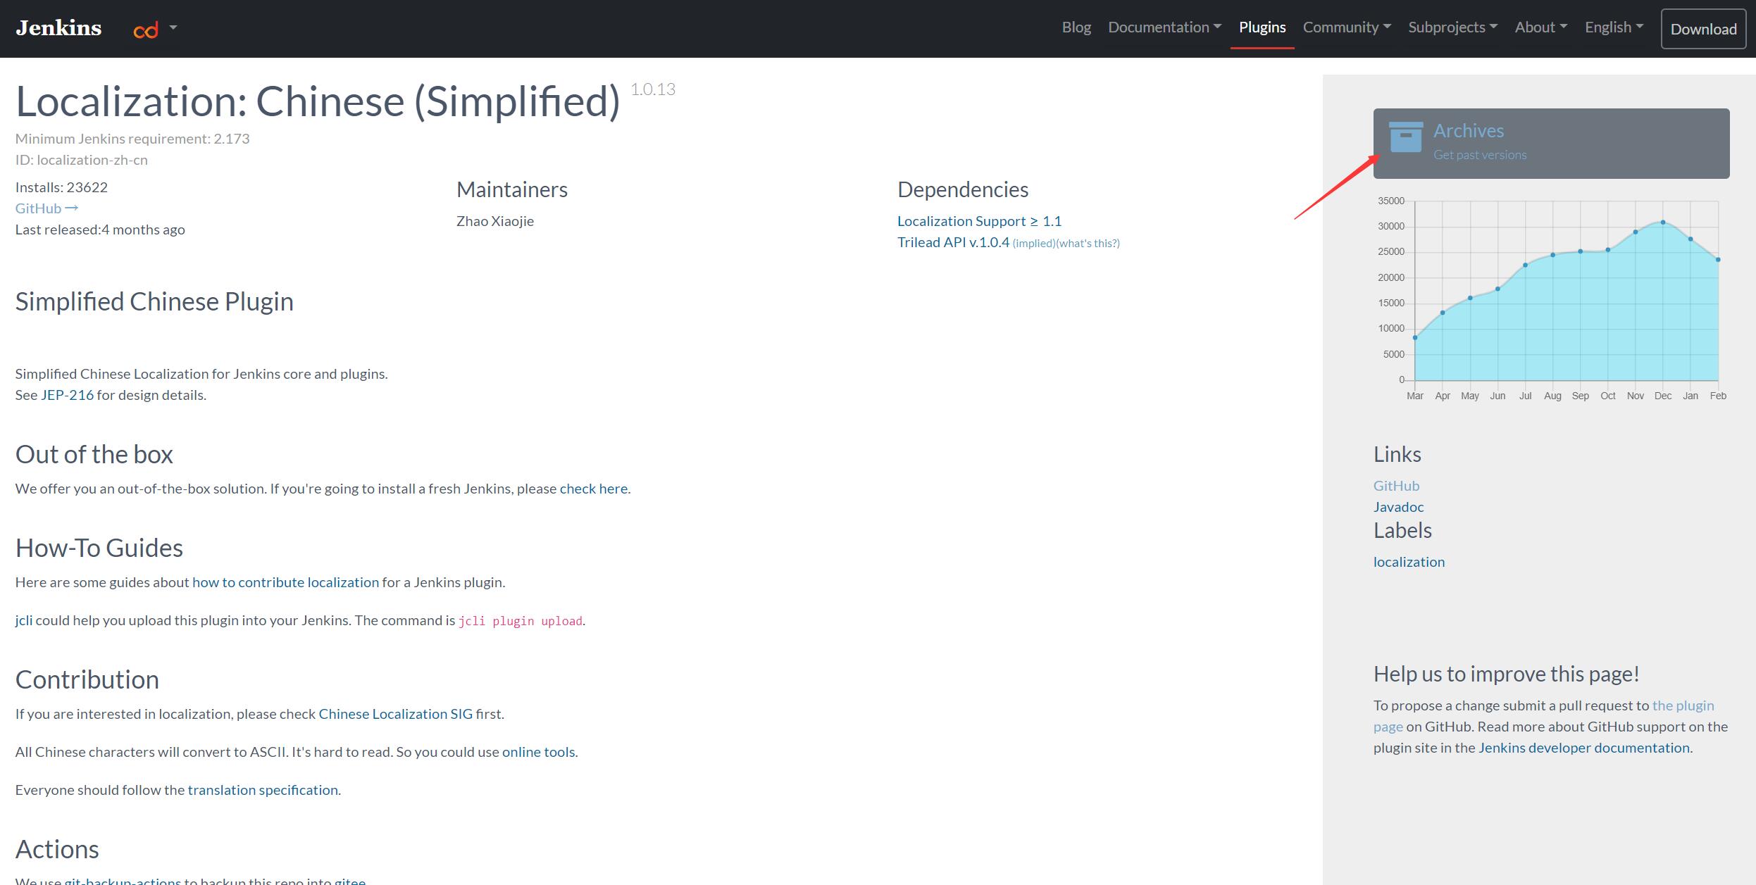Click the Trilead API dependency link

tap(952, 242)
